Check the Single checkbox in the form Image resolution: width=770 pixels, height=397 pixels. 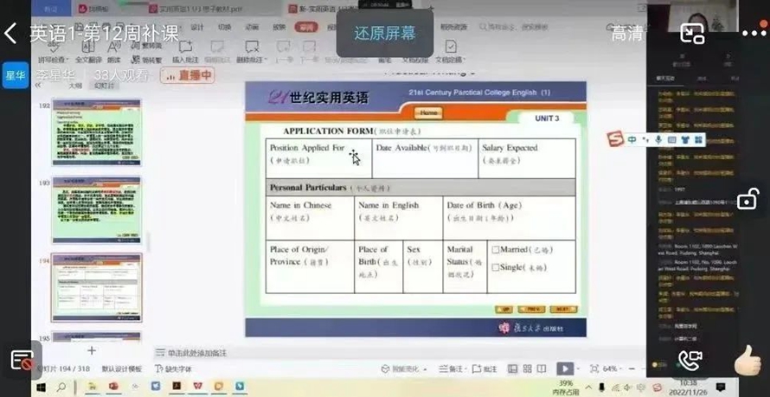[496, 268]
